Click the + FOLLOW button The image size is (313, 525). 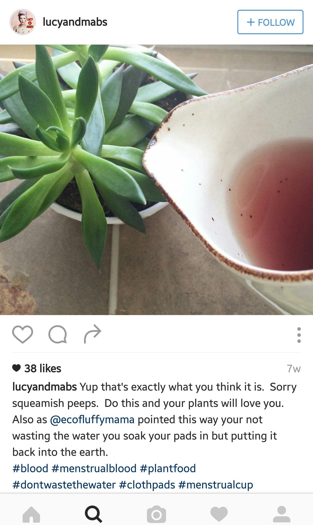270,22
